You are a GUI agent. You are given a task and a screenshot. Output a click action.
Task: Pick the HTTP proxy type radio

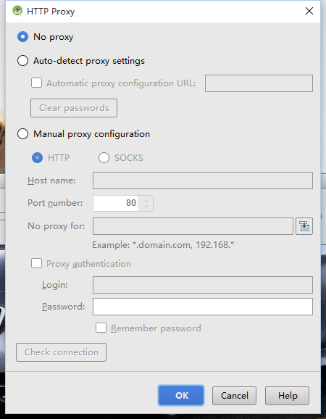click(x=38, y=157)
